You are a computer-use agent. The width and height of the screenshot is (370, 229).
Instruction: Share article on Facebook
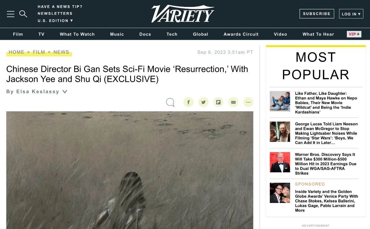(x=188, y=102)
